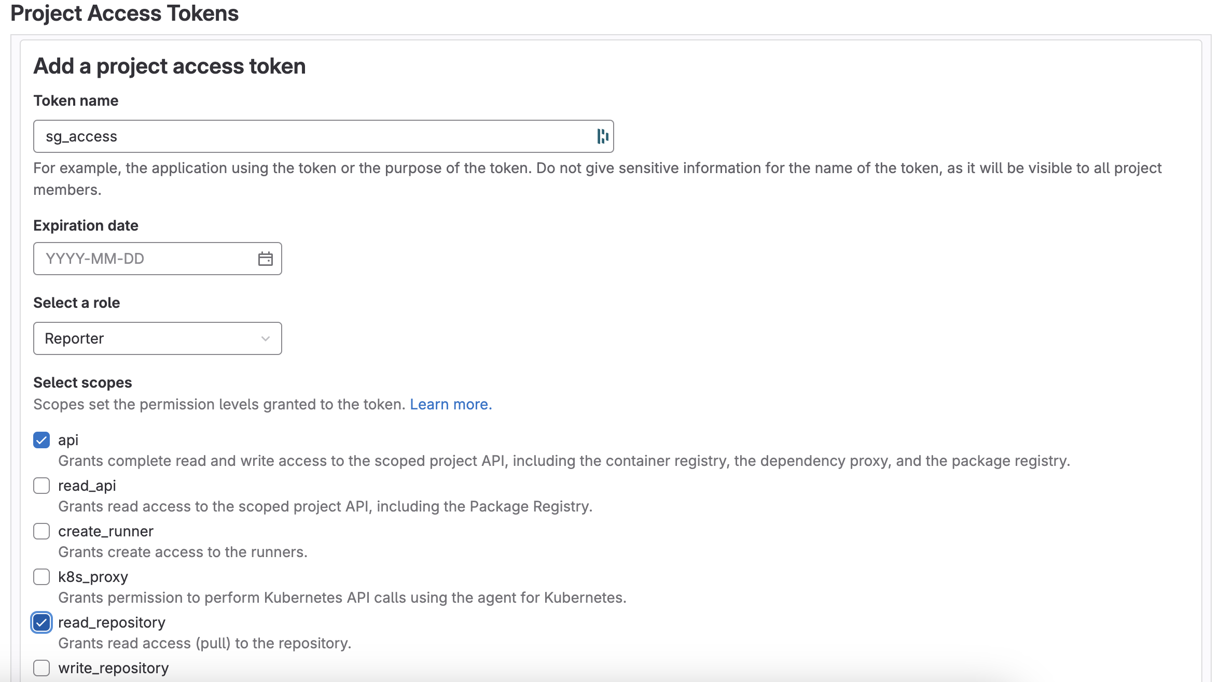Toggle read_api by clicking its label
The image size is (1220, 682).
87,486
